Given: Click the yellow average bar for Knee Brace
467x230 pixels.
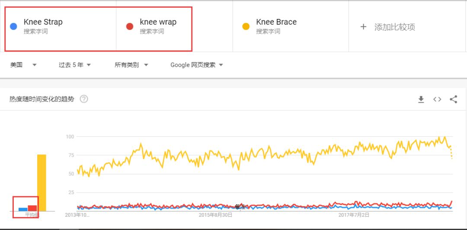Looking at the screenshot, I should (x=42, y=183).
